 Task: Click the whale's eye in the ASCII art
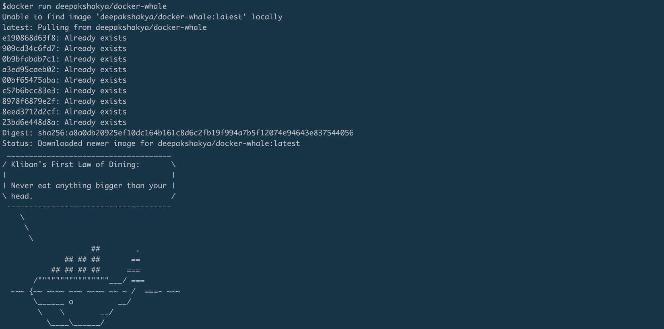(x=71, y=302)
